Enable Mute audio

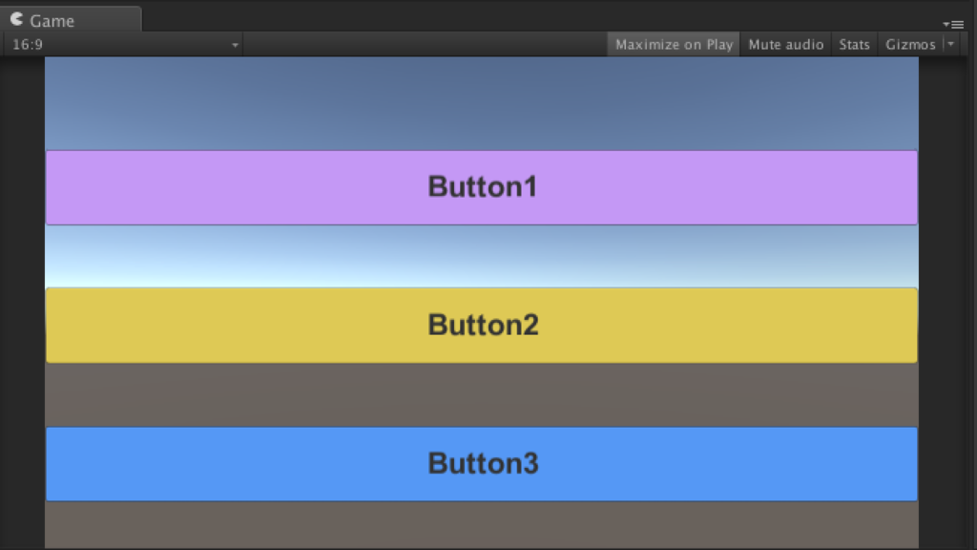click(785, 45)
